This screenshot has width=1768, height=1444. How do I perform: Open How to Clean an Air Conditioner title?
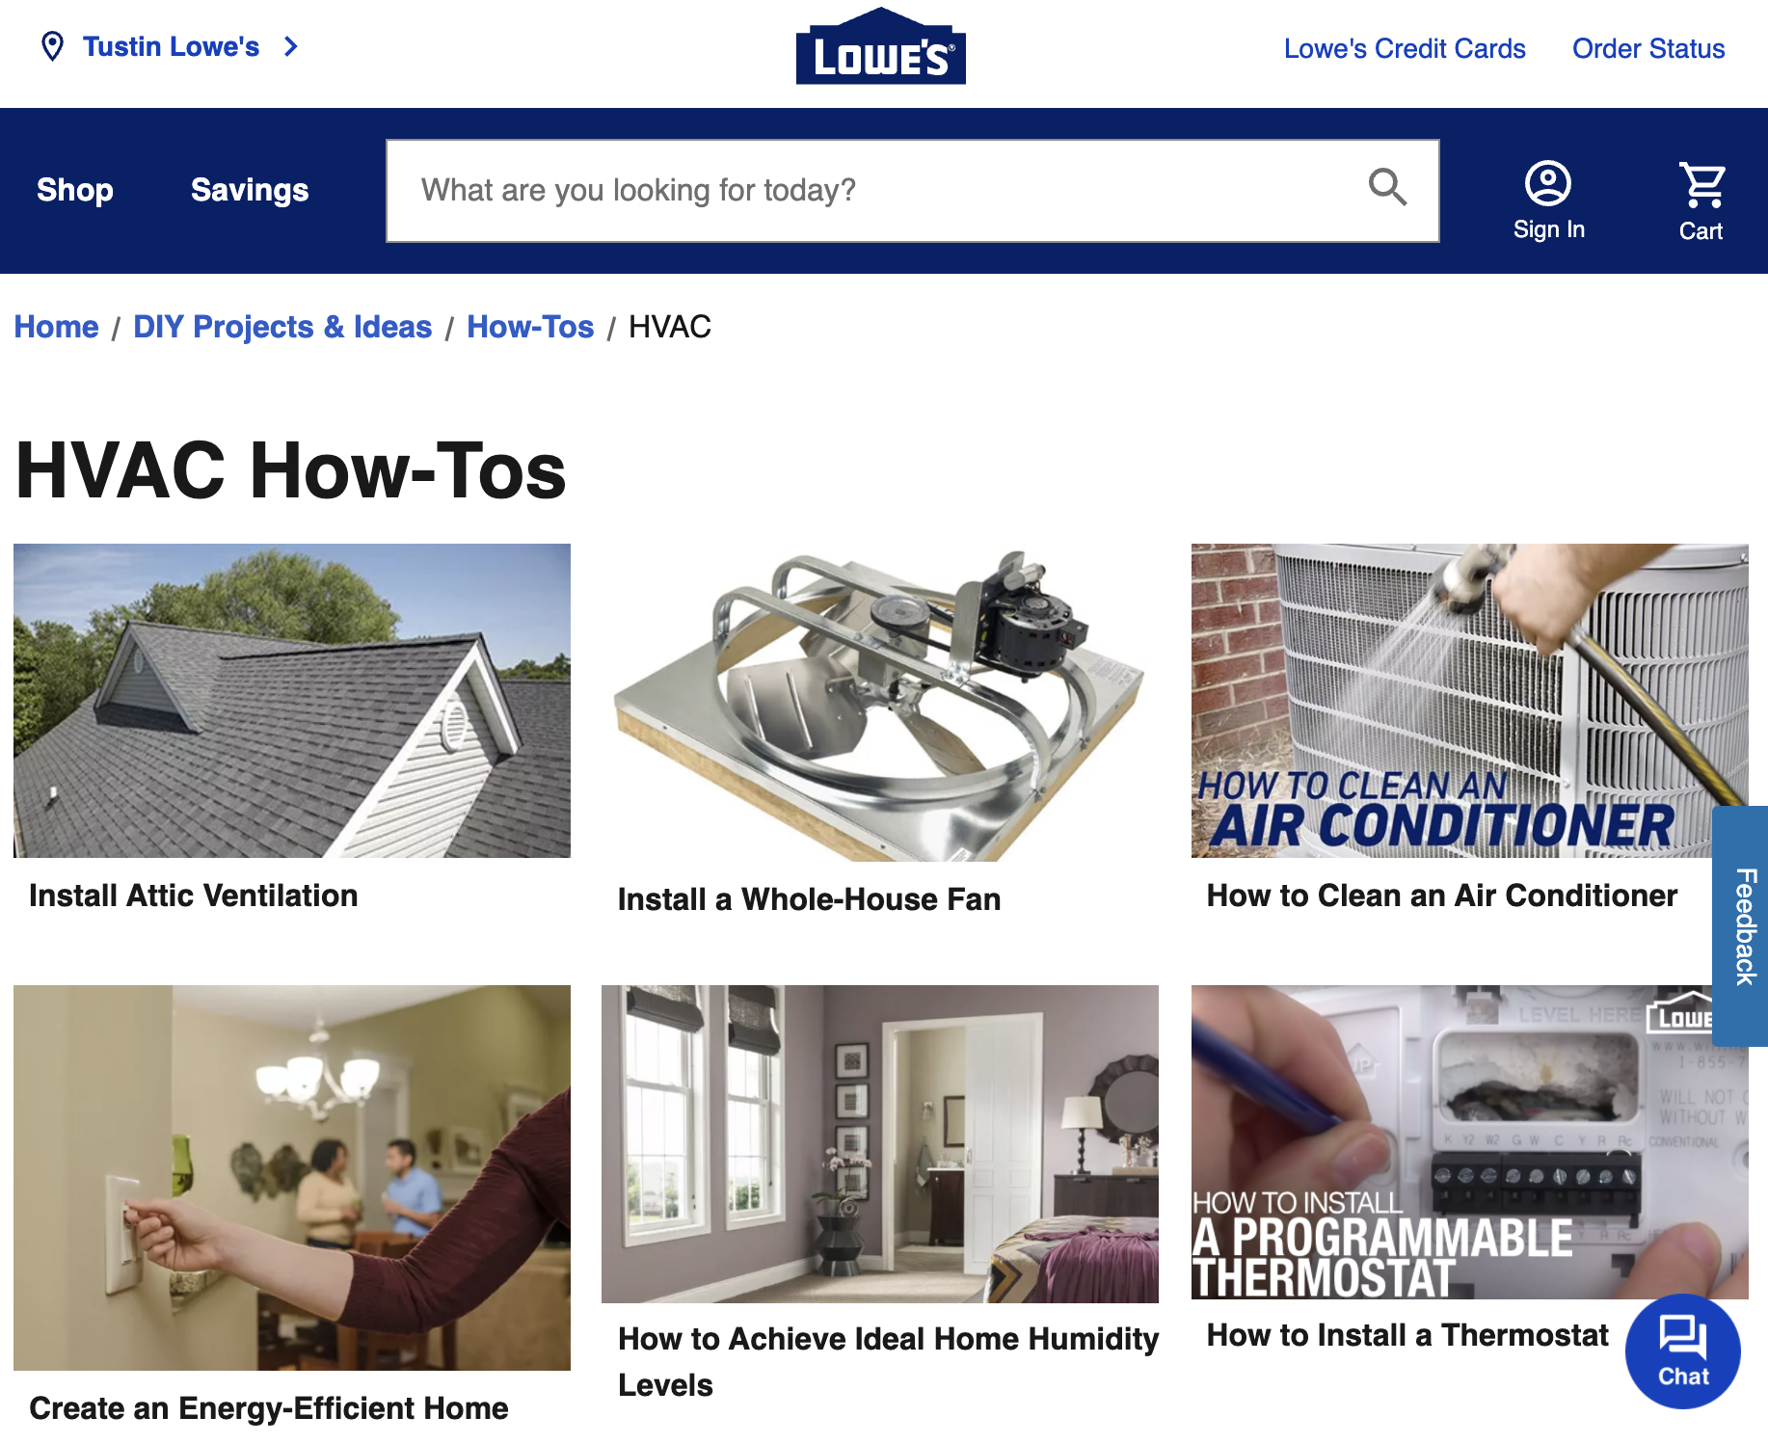pos(1442,896)
